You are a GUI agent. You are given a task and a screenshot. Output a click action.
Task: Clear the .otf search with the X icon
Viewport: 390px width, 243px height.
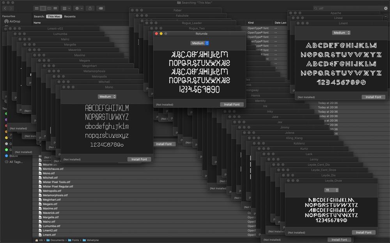pos(386,9)
